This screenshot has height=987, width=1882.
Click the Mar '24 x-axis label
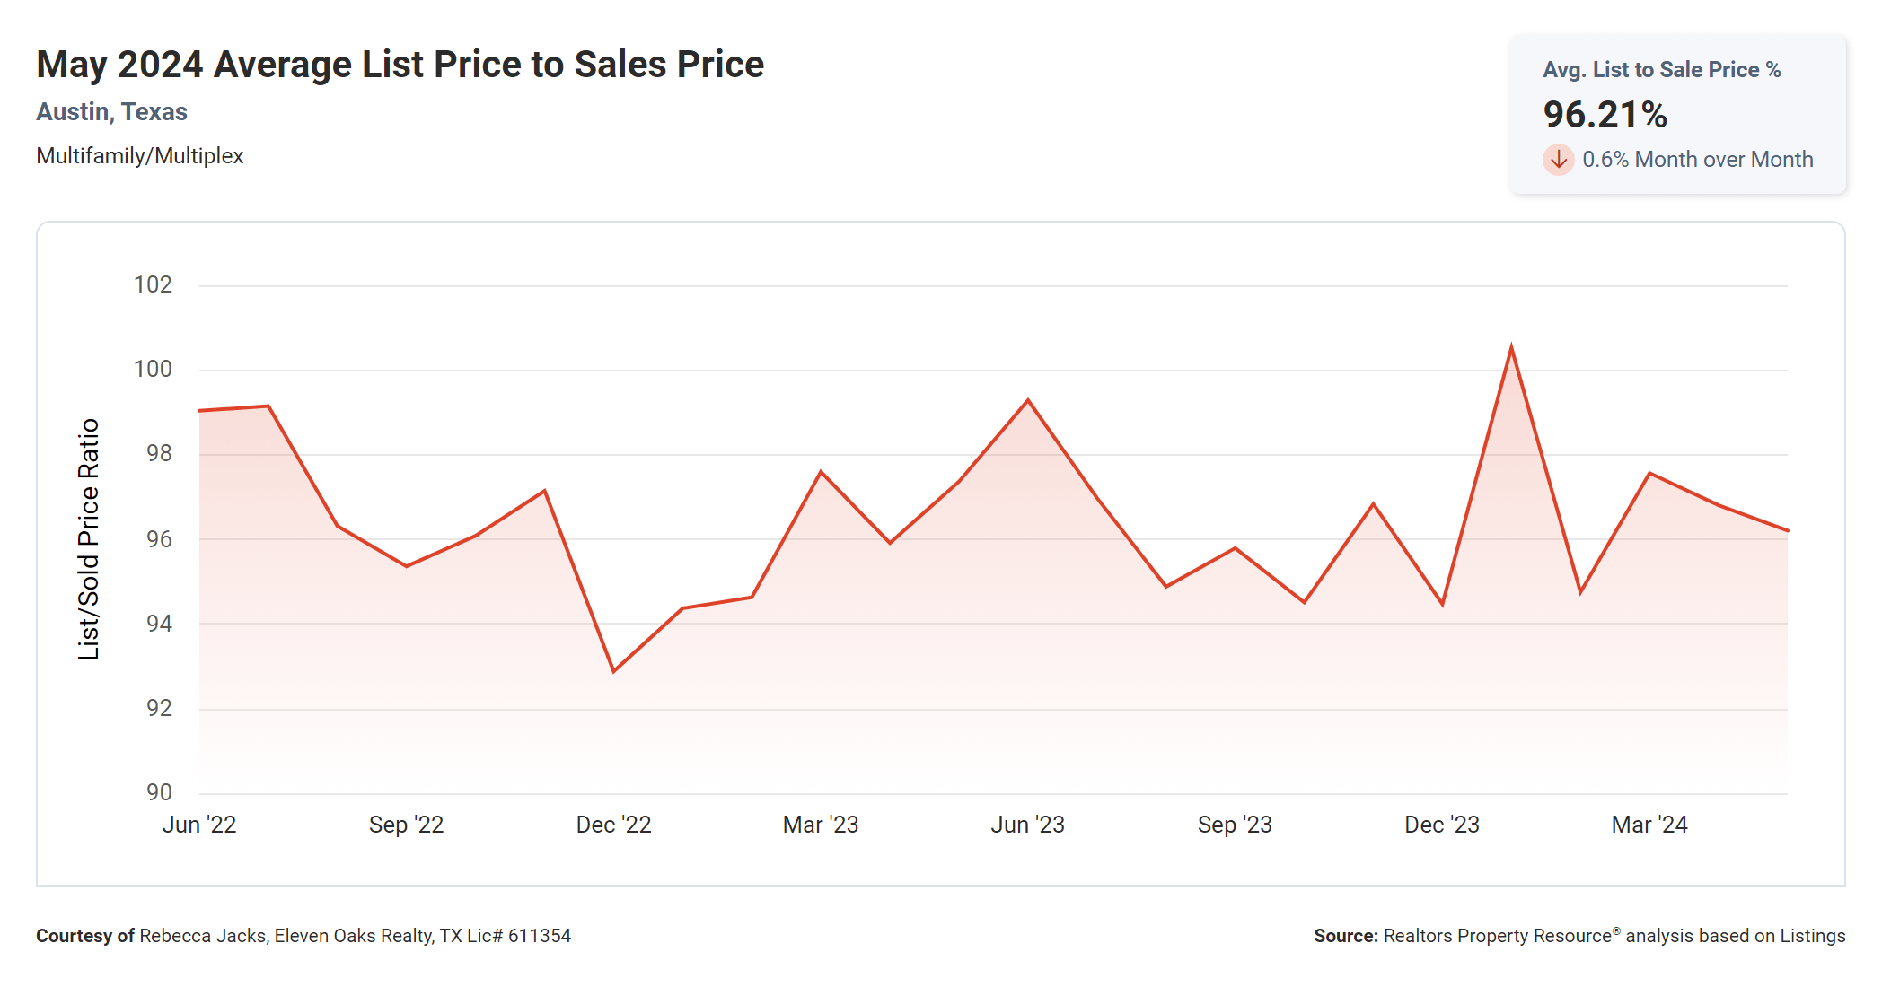(x=1649, y=825)
